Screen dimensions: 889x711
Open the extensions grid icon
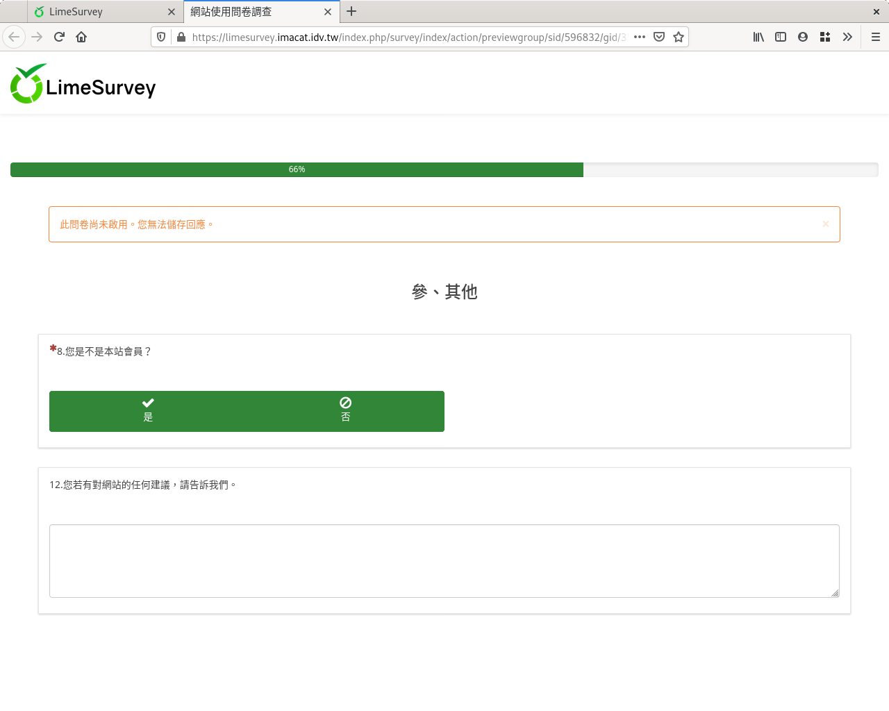(x=825, y=37)
